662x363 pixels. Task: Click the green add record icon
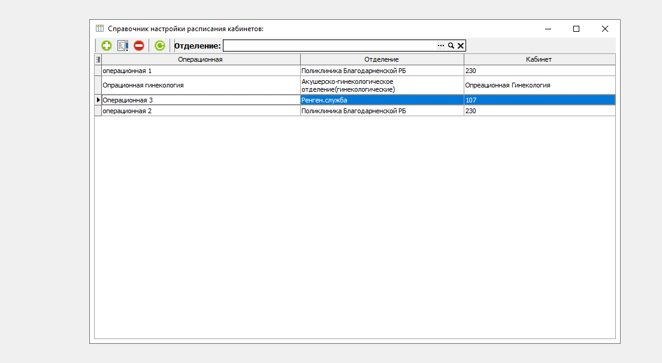coord(107,46)
